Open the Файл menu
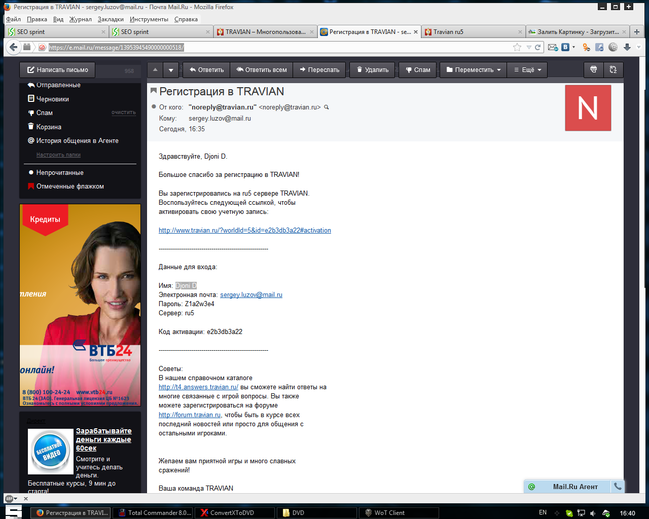 coord(13,19)
